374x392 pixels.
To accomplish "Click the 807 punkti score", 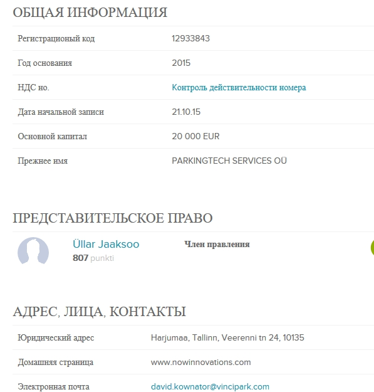I will [93, 258].
